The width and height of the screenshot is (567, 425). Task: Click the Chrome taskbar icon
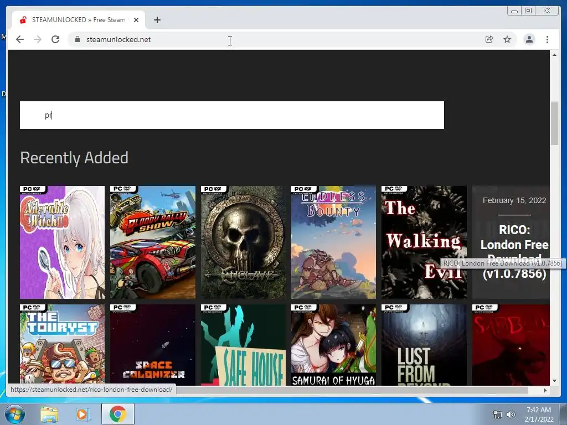pyautogui.click(x=117, y=414)
